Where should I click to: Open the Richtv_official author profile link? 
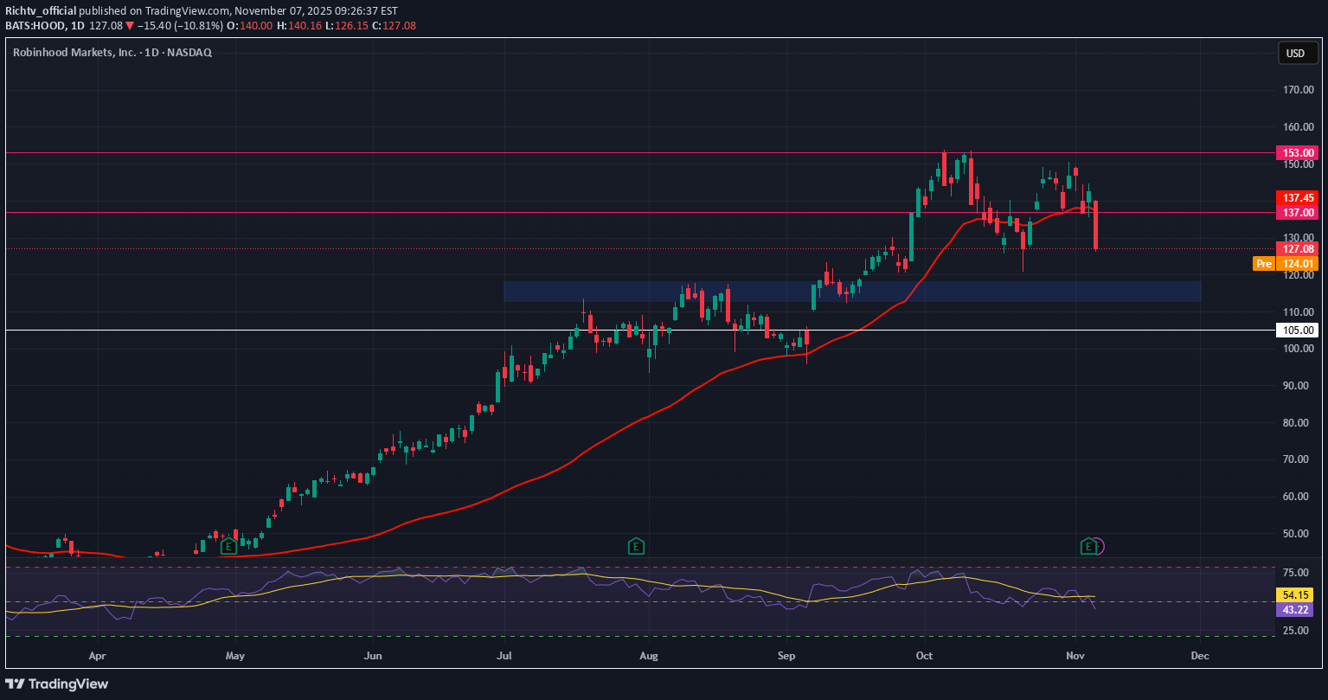tap(40, 11)
